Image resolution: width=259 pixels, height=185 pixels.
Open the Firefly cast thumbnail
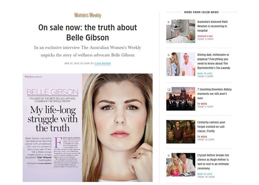181,132
